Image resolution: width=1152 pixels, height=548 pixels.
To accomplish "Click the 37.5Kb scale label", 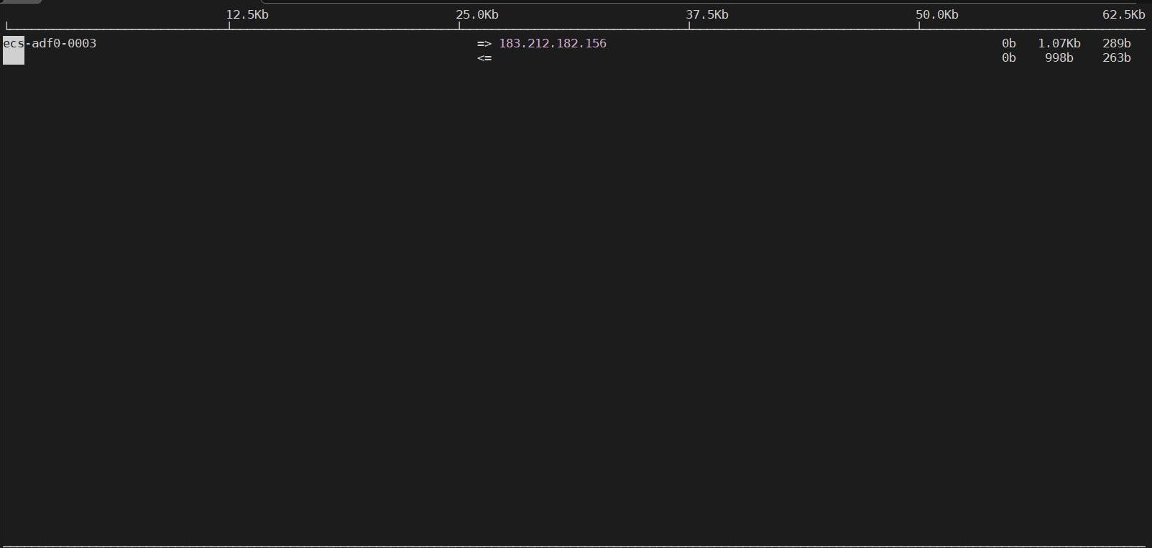I will [707, 14].
